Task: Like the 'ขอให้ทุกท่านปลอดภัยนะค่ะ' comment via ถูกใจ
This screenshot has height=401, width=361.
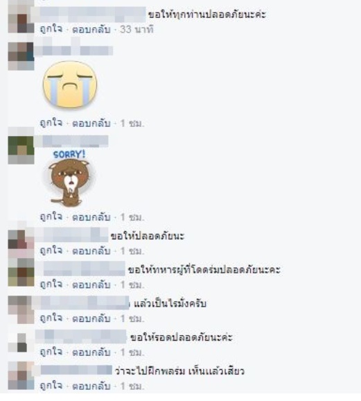Action: pyautogui.click(x=51, y=29)
